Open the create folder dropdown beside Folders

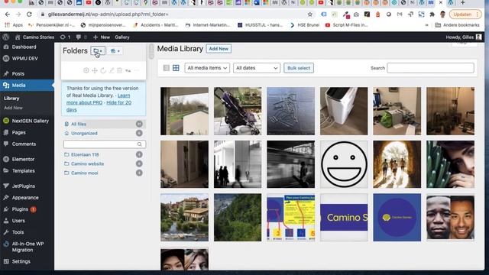98,51
